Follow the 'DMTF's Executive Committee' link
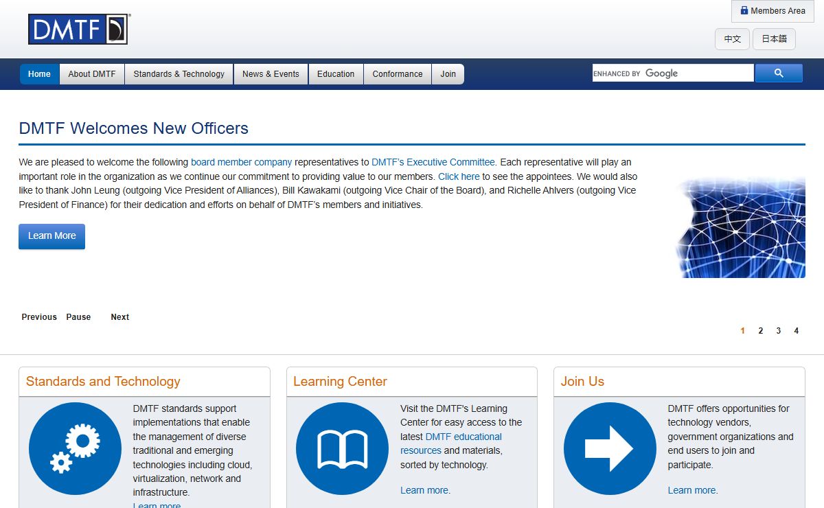 [433, 163]
